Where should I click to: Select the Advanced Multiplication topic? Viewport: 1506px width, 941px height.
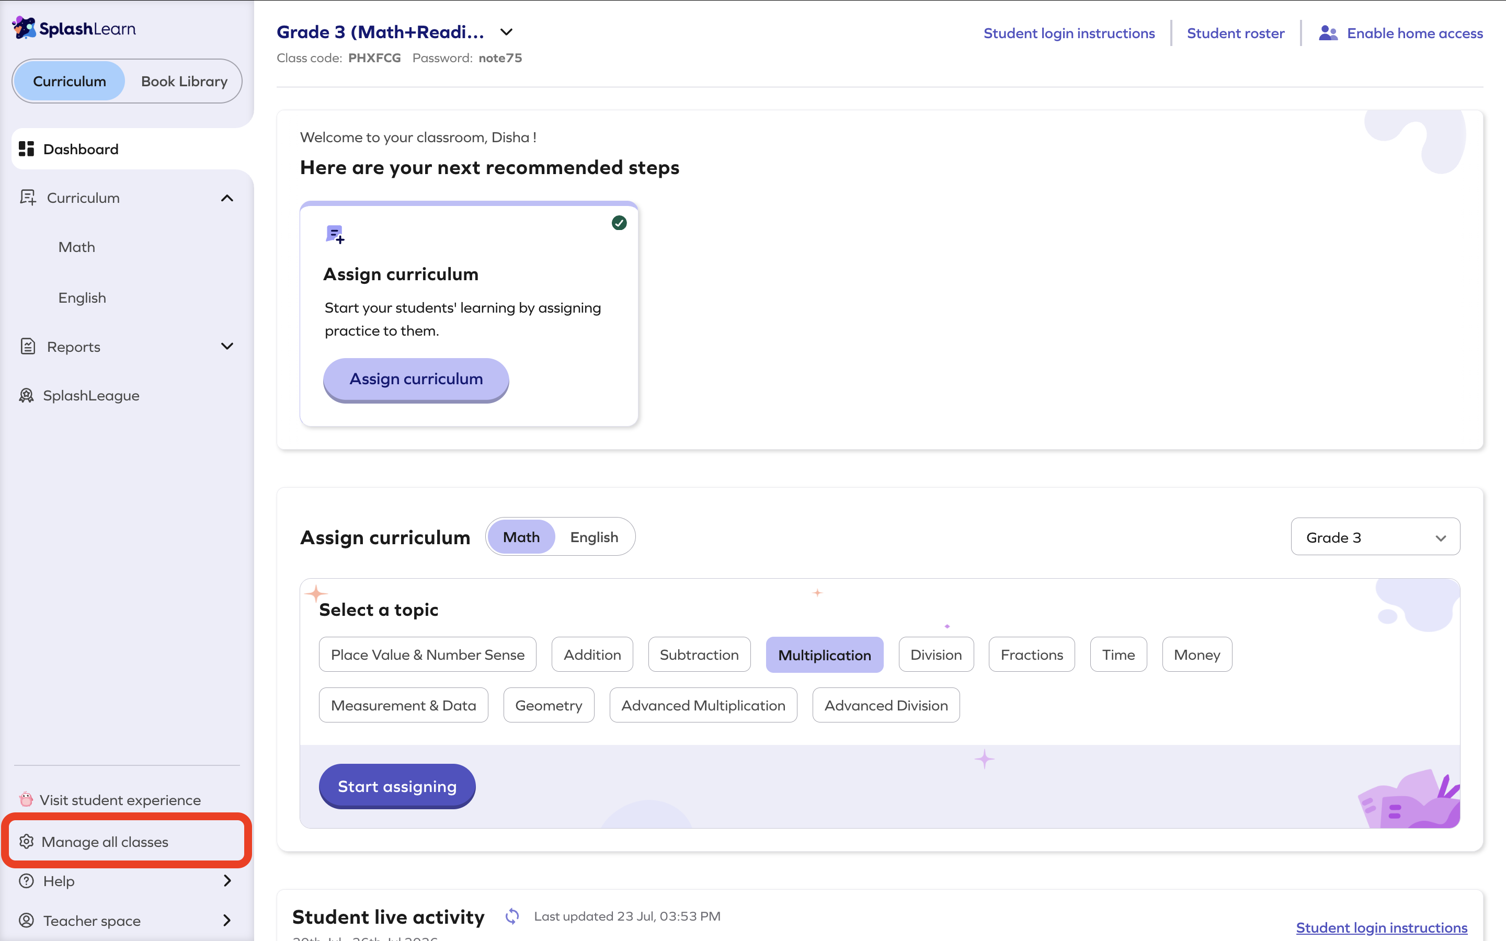coord(703,705)
